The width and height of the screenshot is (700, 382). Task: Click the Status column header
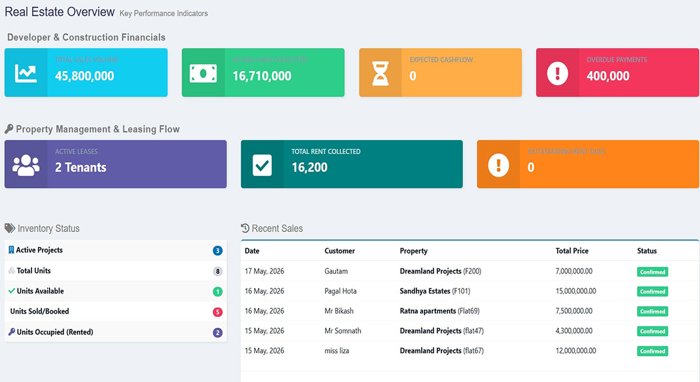pos(647,251)
